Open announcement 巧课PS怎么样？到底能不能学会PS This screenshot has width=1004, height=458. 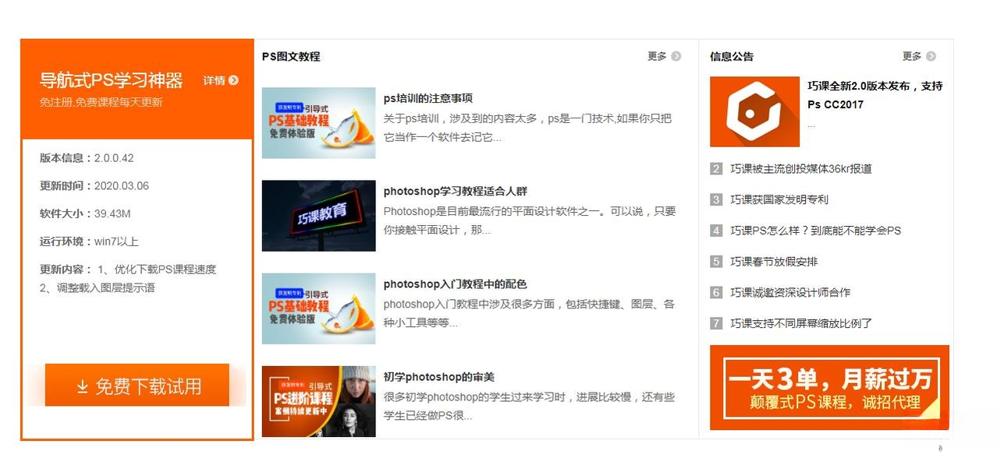click(x=816, y=231)
